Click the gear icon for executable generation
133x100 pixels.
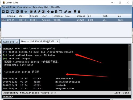[x=48, y=11]
